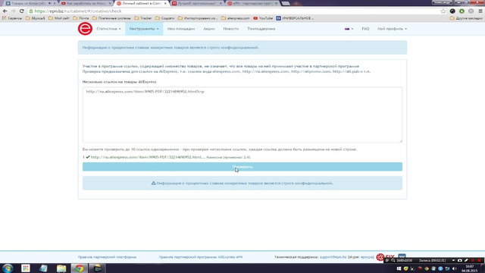Open the Соцсети bookmark folder
Viewport: 485px width, 273px height.
(x=165, y=18)
